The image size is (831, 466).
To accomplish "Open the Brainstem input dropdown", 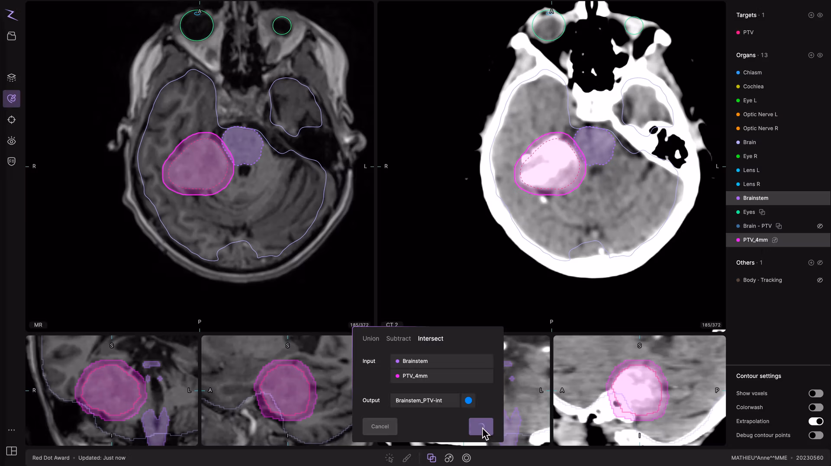I will (x=441, y=361).
